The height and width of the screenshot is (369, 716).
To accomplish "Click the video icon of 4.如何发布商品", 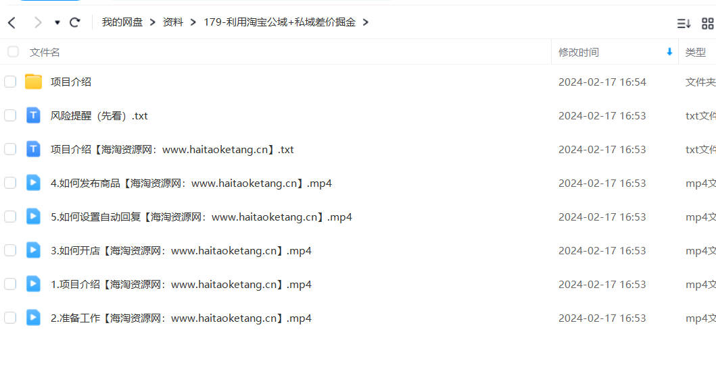I will 33,183.
